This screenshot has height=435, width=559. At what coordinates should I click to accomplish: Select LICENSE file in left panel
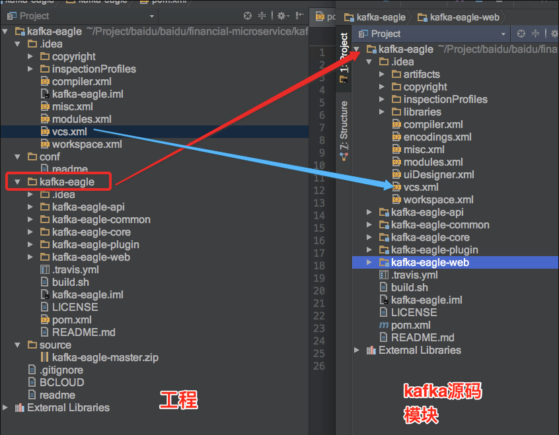pyautogui.click(x=69, y=307)
